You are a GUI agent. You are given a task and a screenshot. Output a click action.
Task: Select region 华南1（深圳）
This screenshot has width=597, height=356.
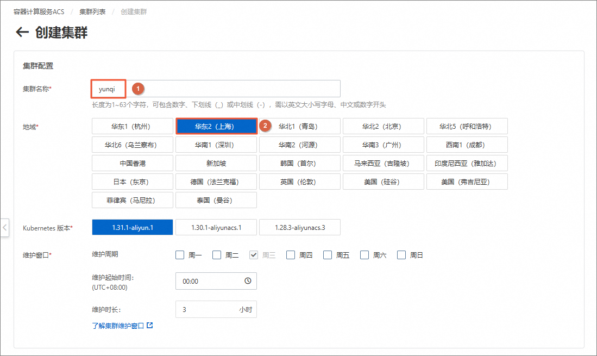pyautogui.click(x=216, y=145)
